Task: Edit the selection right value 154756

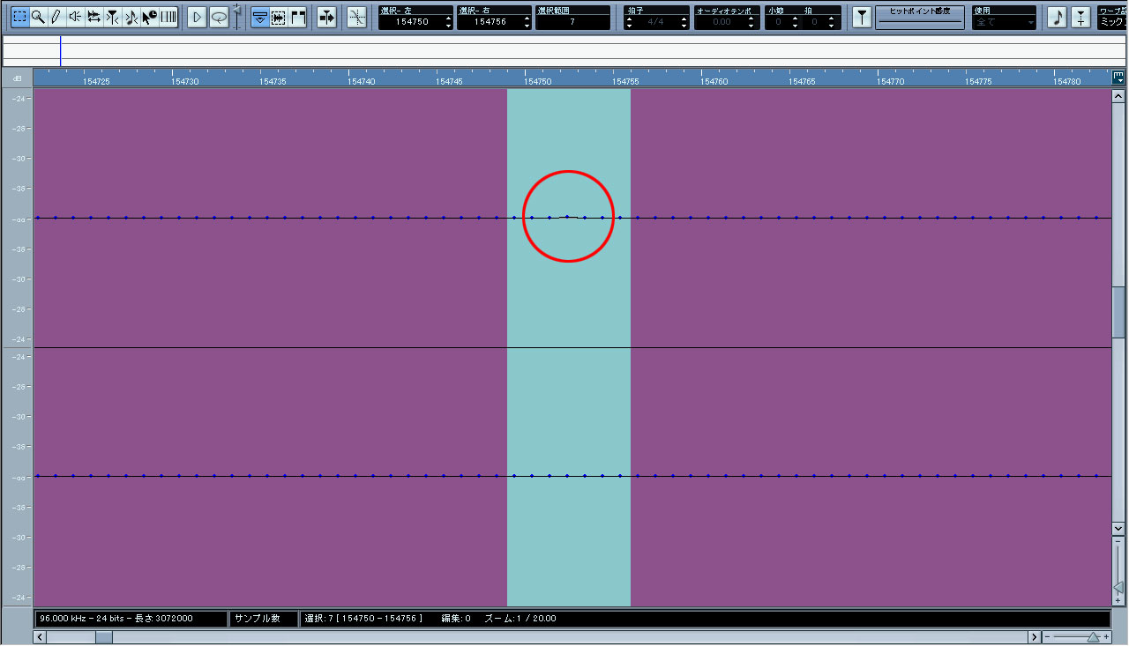Action: pos(490,22)
